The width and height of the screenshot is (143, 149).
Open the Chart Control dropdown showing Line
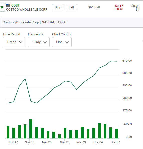click(x=62, y=42)
